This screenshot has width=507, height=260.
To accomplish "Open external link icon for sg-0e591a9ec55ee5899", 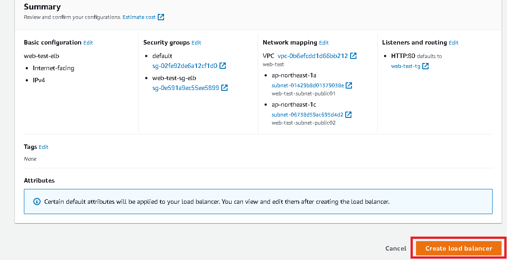I will click(x=224, y=88).
